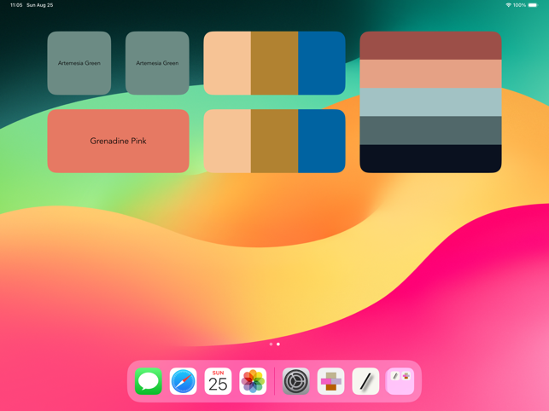Switch to the first home screen page dot
Screen dimensions: 549x411
[271, 344]
